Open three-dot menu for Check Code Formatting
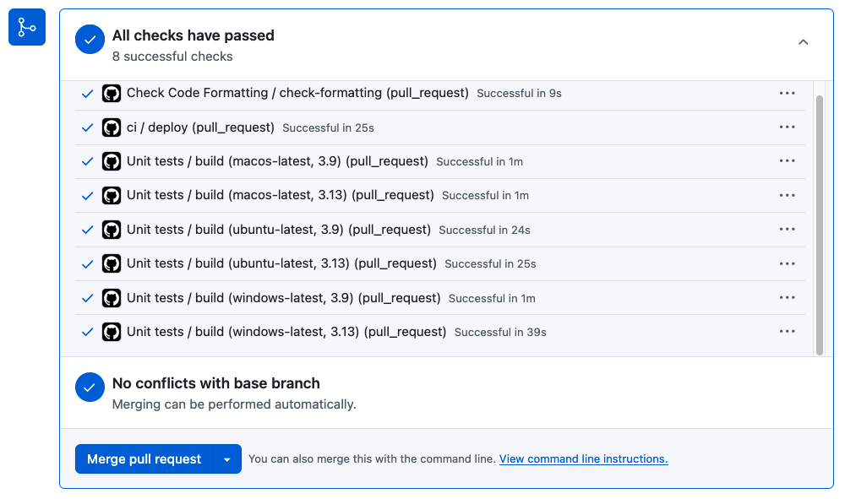 787,93
